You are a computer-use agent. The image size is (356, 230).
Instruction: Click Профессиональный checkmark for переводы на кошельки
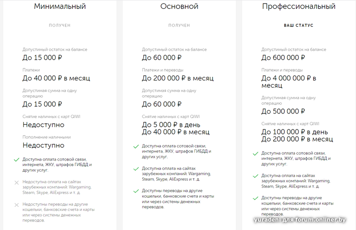(x=255, y=198)
